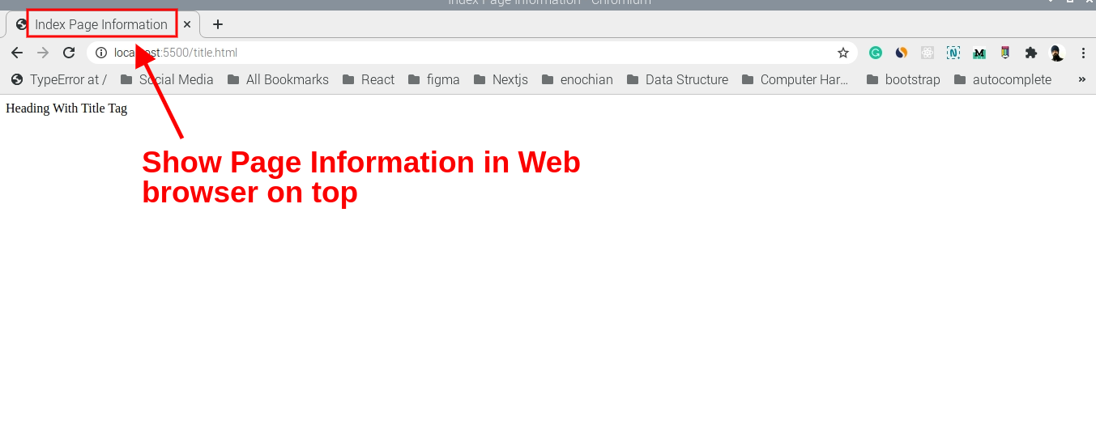Open the TypeError at / bookmark

click(59, 79)
